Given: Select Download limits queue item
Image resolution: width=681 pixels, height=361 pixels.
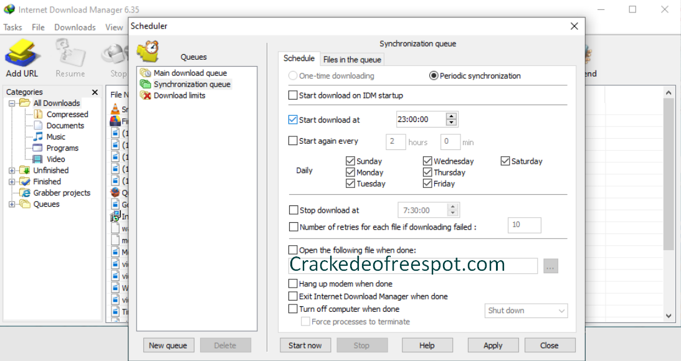Looking at the screenshot, I should coord(179,95).
